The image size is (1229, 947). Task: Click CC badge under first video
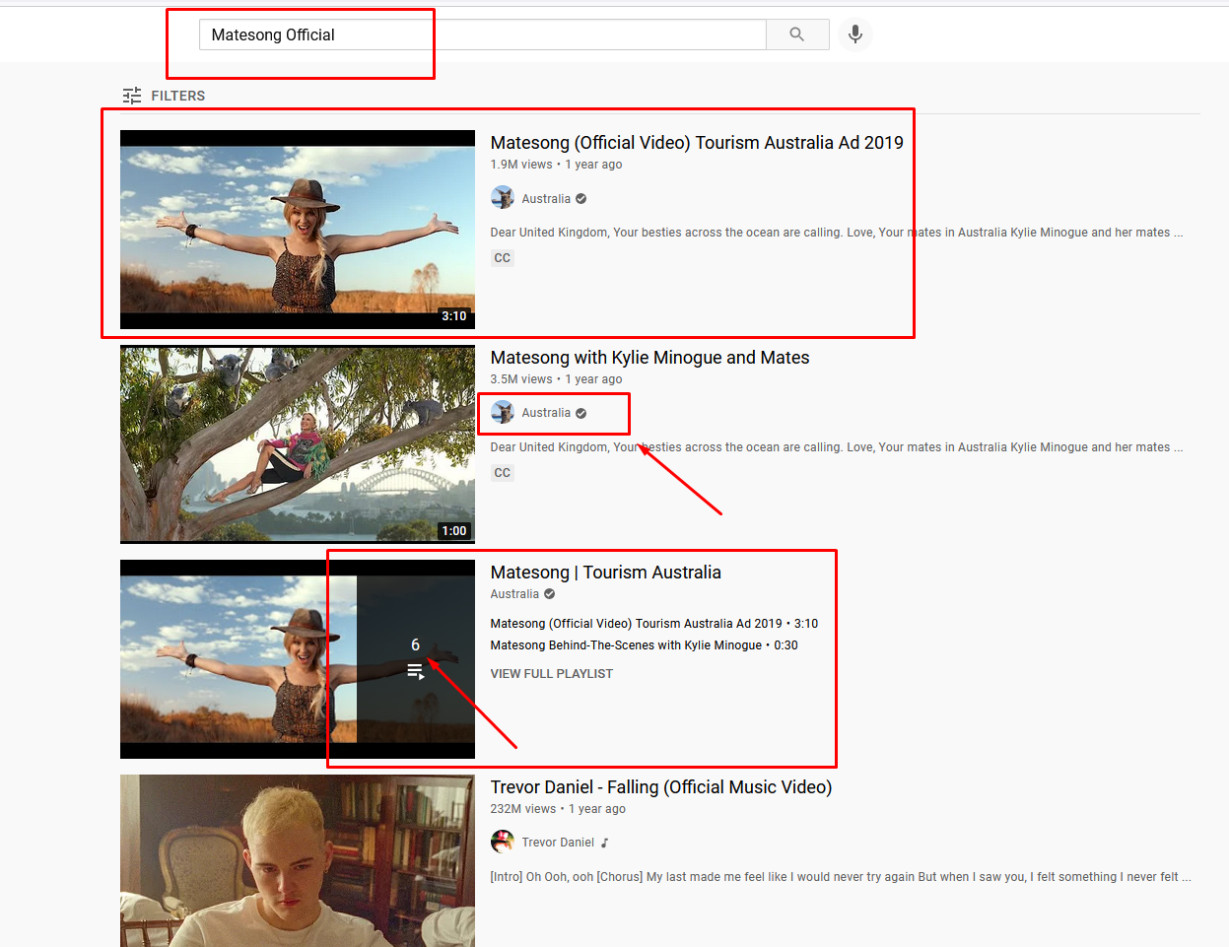503,258
